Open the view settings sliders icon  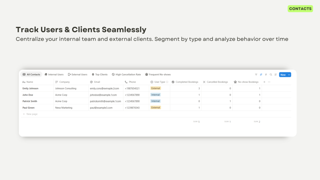[275, 75]
